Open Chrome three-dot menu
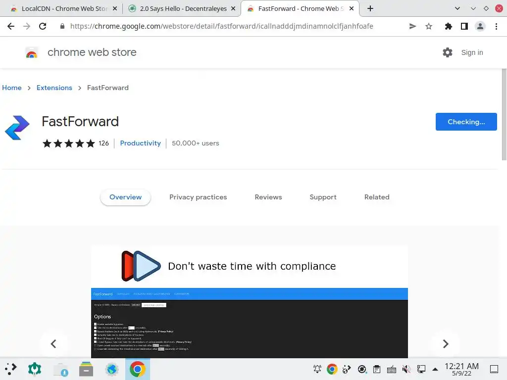The image size is (507, 380). [496, 26]
